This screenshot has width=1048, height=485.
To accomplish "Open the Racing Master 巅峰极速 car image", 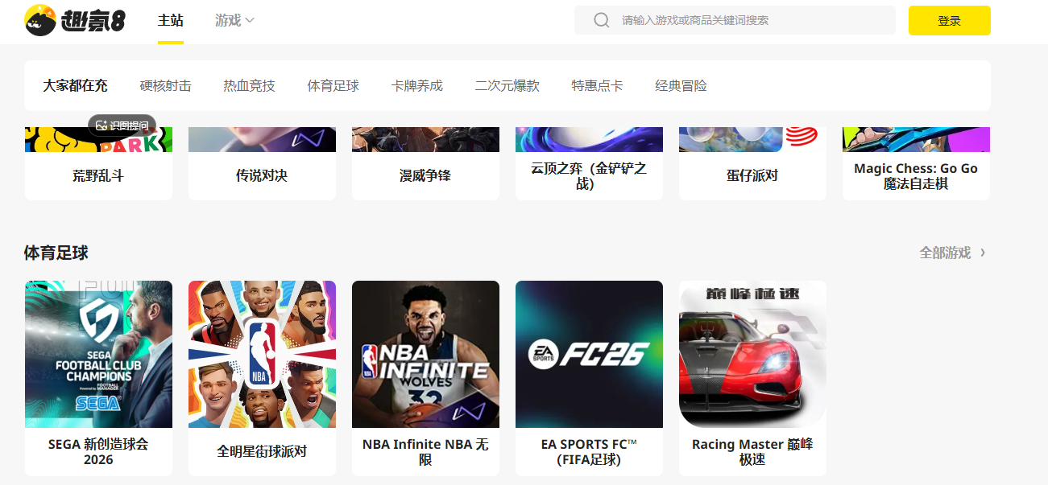I will tap(752, 354).
